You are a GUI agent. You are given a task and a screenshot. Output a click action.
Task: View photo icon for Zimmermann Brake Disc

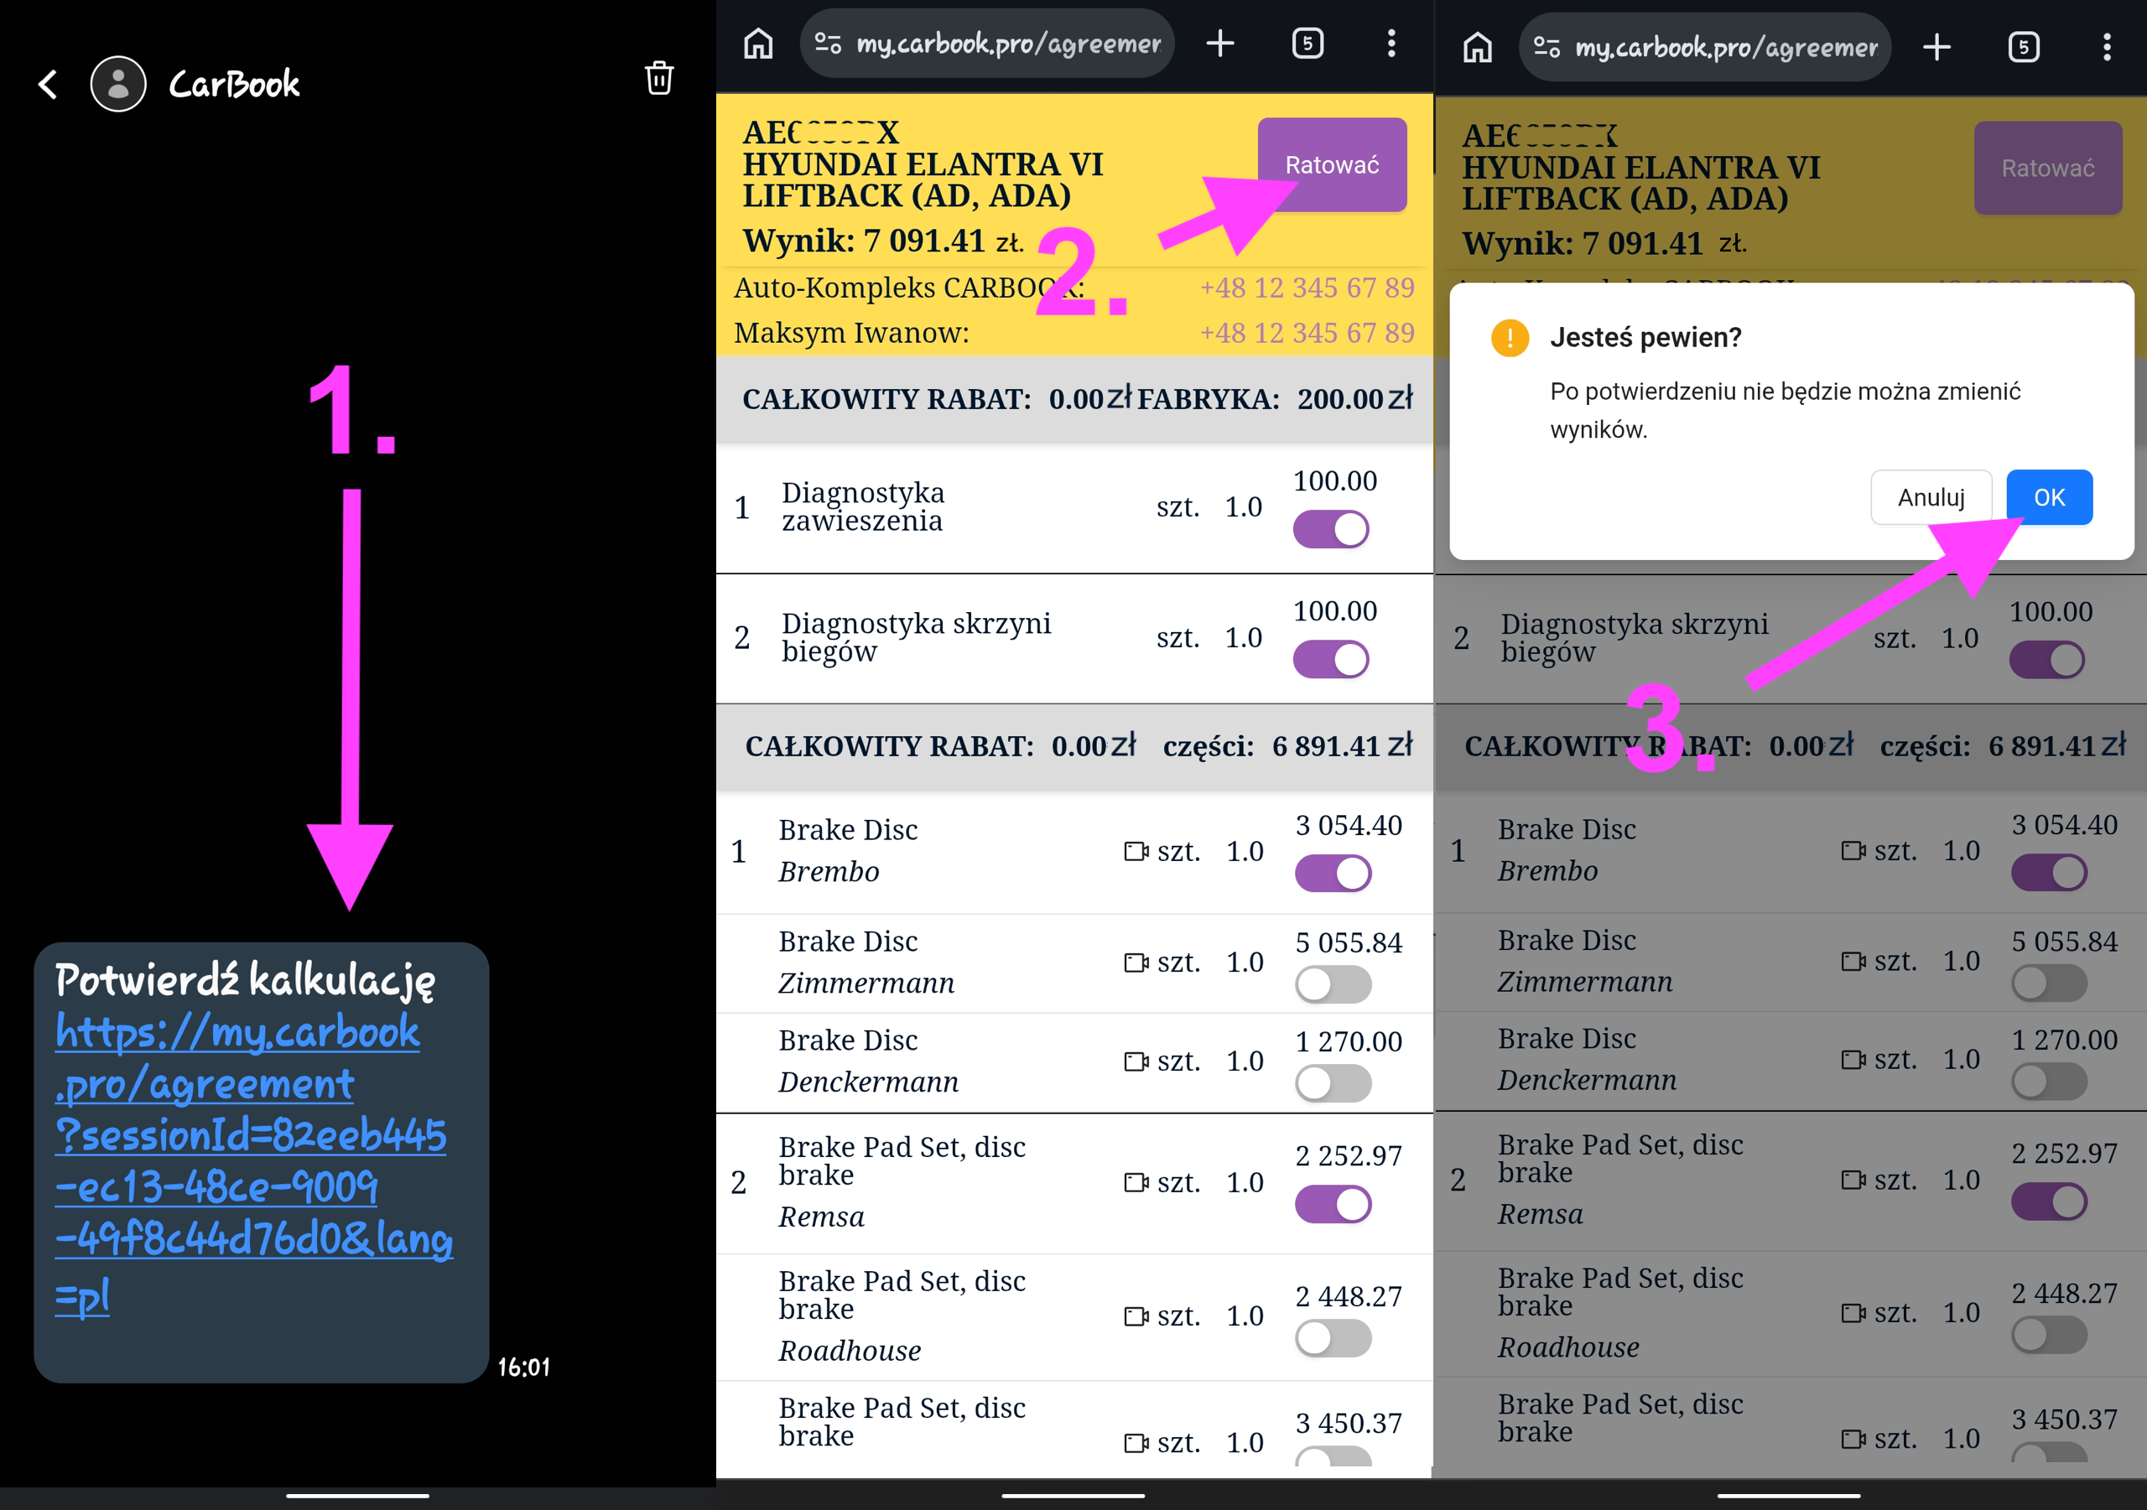[x=1136, y=963]
